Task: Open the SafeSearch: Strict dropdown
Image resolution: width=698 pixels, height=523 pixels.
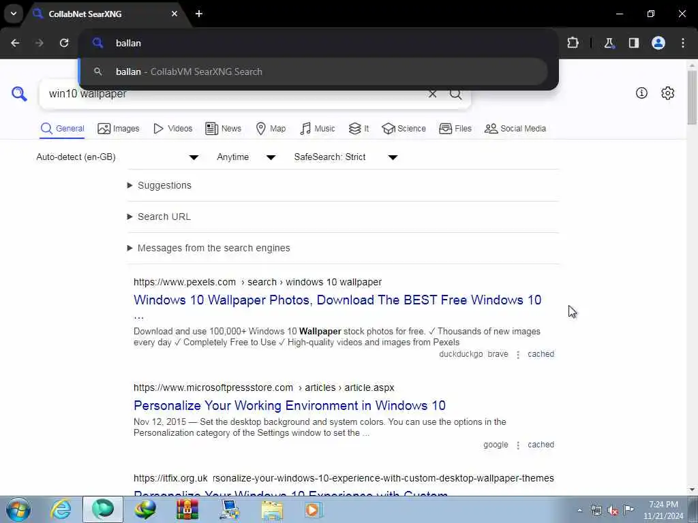Action: (x=346, y=157)
